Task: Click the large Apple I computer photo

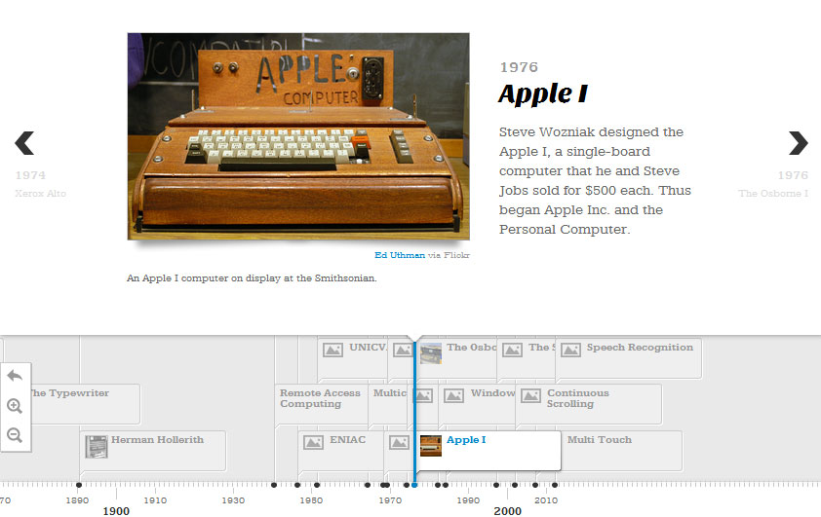Action: pyautogui.click(x=298, y=136)
